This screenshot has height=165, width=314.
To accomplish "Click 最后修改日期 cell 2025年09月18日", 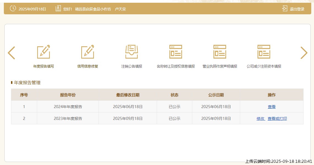I will tap(128, 119).
